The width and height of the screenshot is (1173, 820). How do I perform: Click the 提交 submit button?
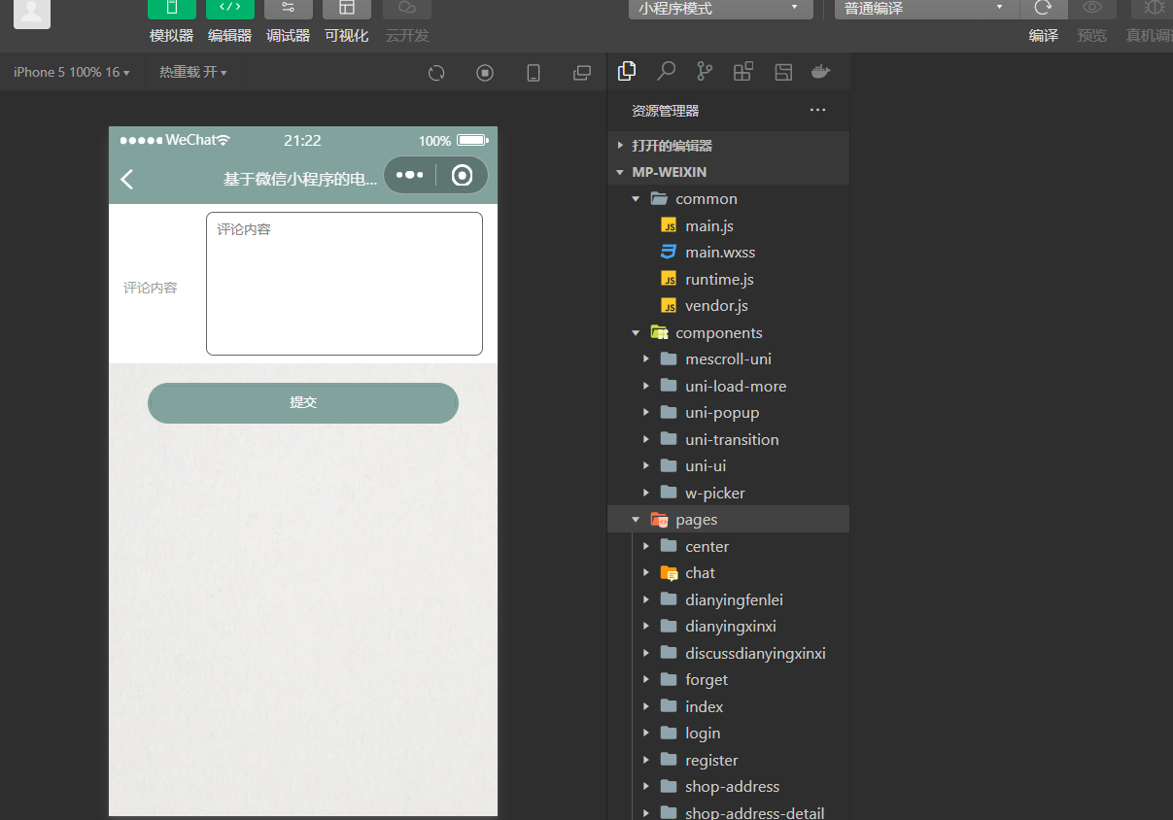303,403
